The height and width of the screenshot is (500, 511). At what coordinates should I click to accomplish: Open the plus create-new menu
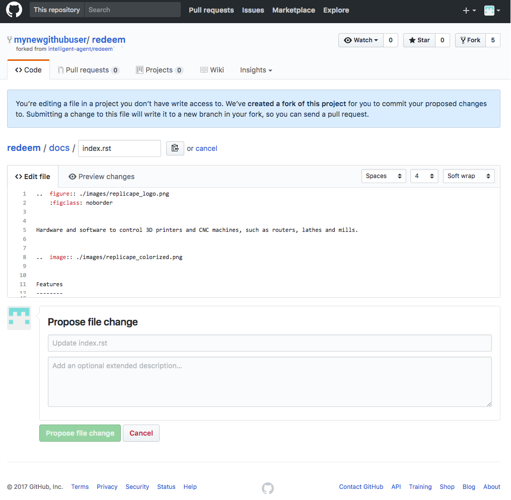tap(469, 11)
